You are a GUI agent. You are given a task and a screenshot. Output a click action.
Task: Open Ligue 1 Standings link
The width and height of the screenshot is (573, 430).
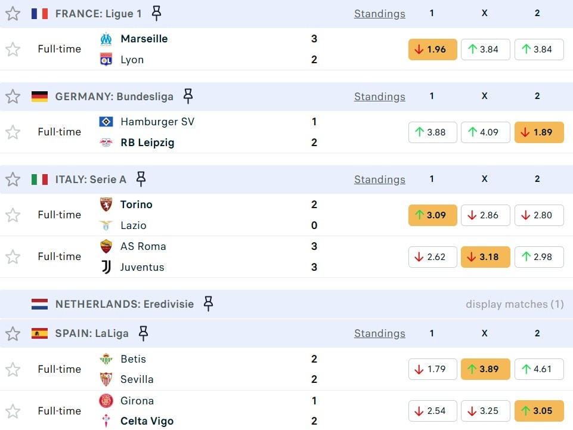click(x=379, y=14)
